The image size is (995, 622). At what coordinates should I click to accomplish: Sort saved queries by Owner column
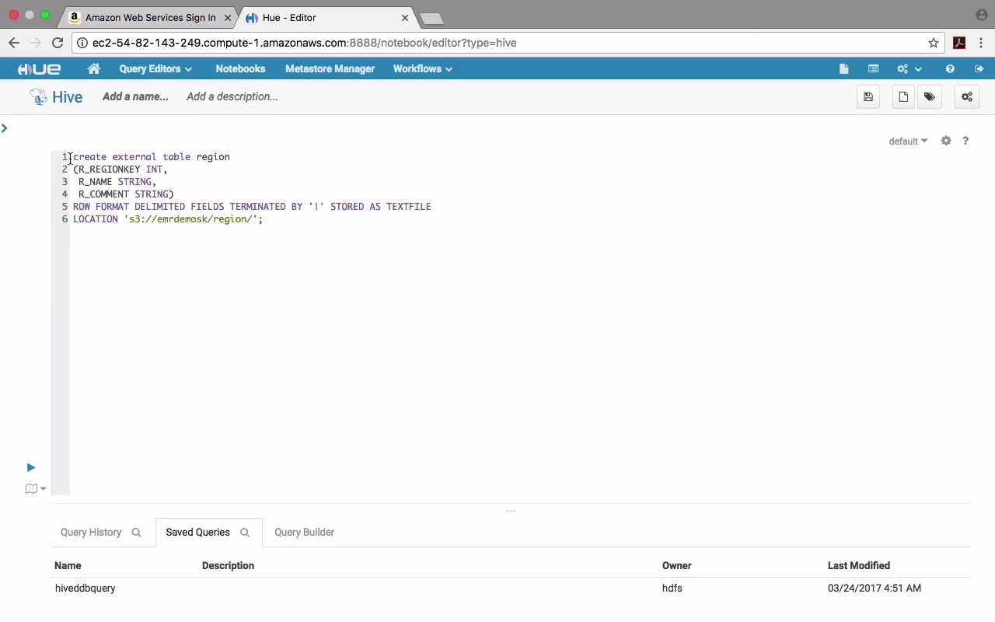coord(676,566)
